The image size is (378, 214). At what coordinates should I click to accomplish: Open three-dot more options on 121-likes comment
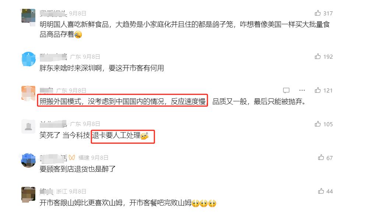302,90
